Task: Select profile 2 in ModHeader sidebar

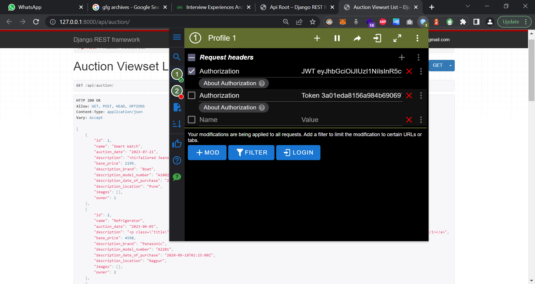Action: tap(177, 91)
